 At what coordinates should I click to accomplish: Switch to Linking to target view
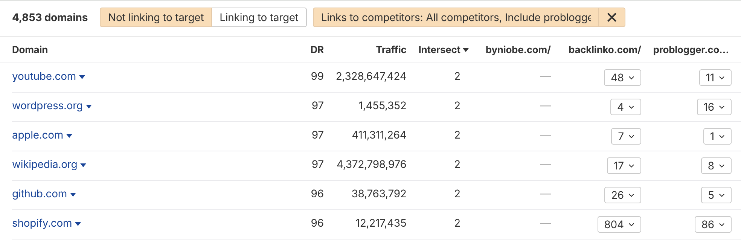click(259, 17)
